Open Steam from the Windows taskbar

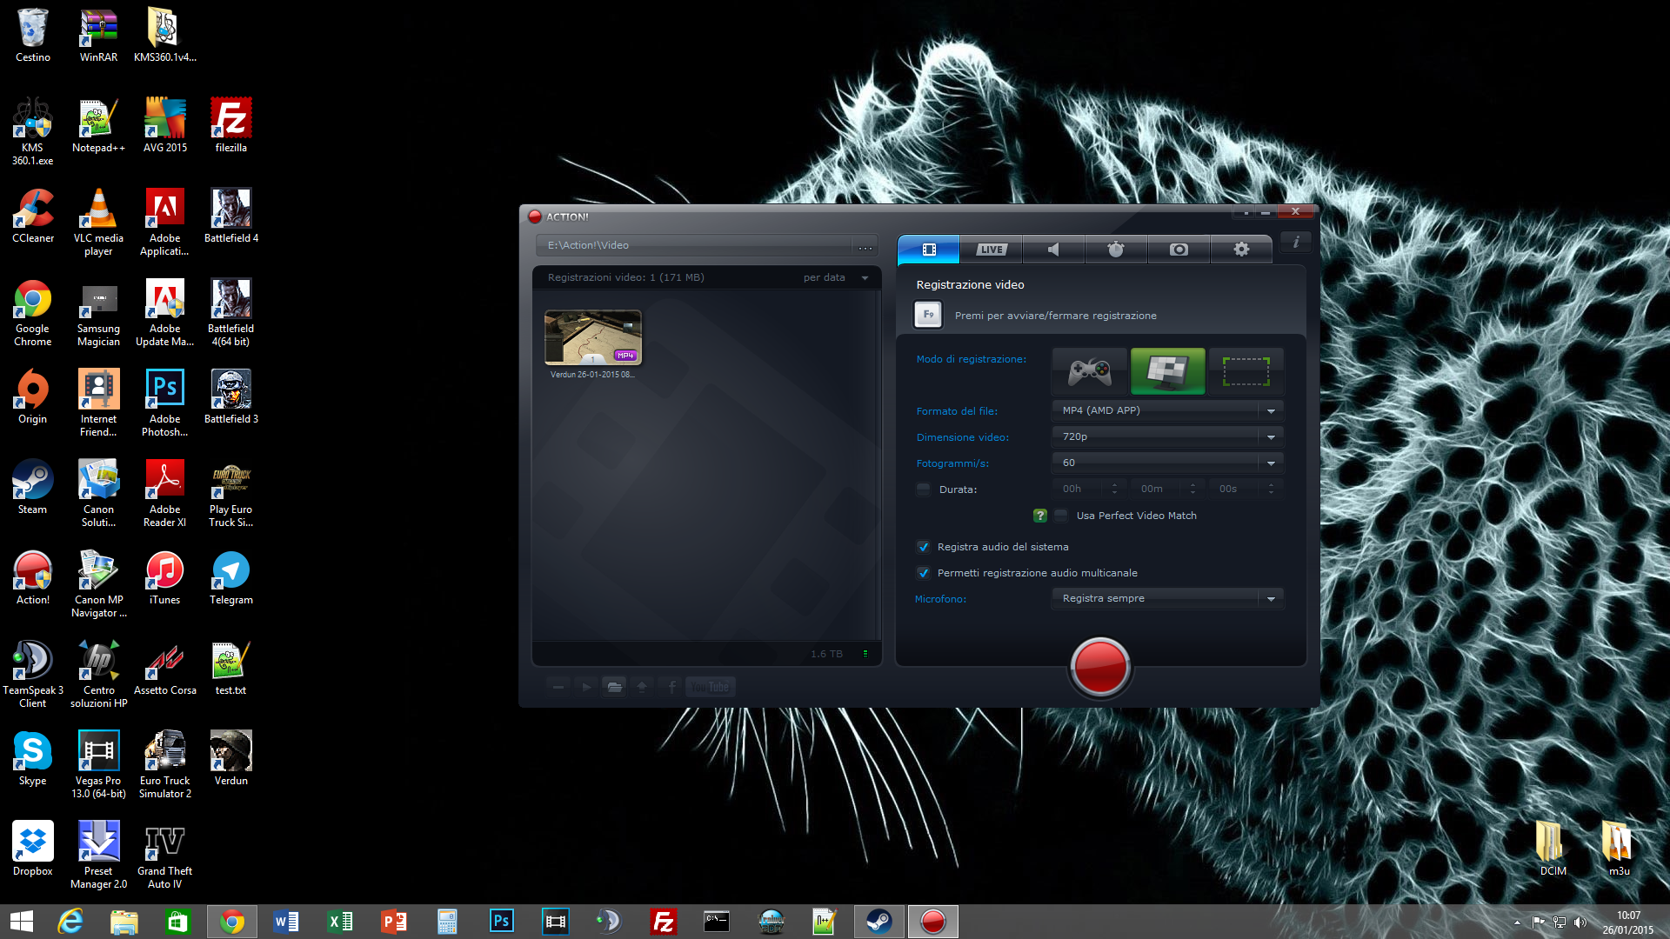tap(878, 921)
